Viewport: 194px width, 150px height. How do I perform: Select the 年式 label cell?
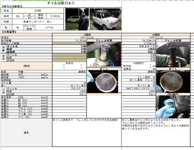click(6, 16)
